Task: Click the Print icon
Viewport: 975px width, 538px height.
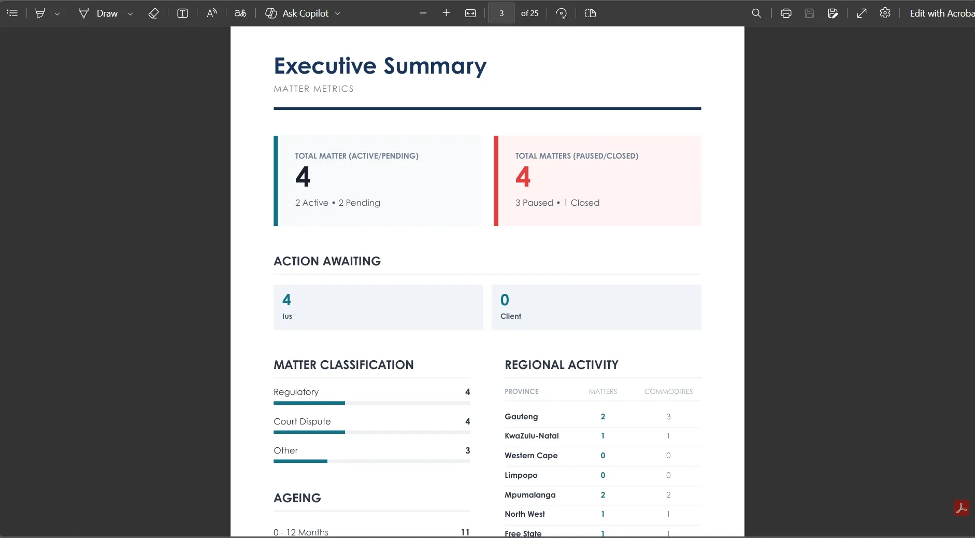Action: coord(786,13)
